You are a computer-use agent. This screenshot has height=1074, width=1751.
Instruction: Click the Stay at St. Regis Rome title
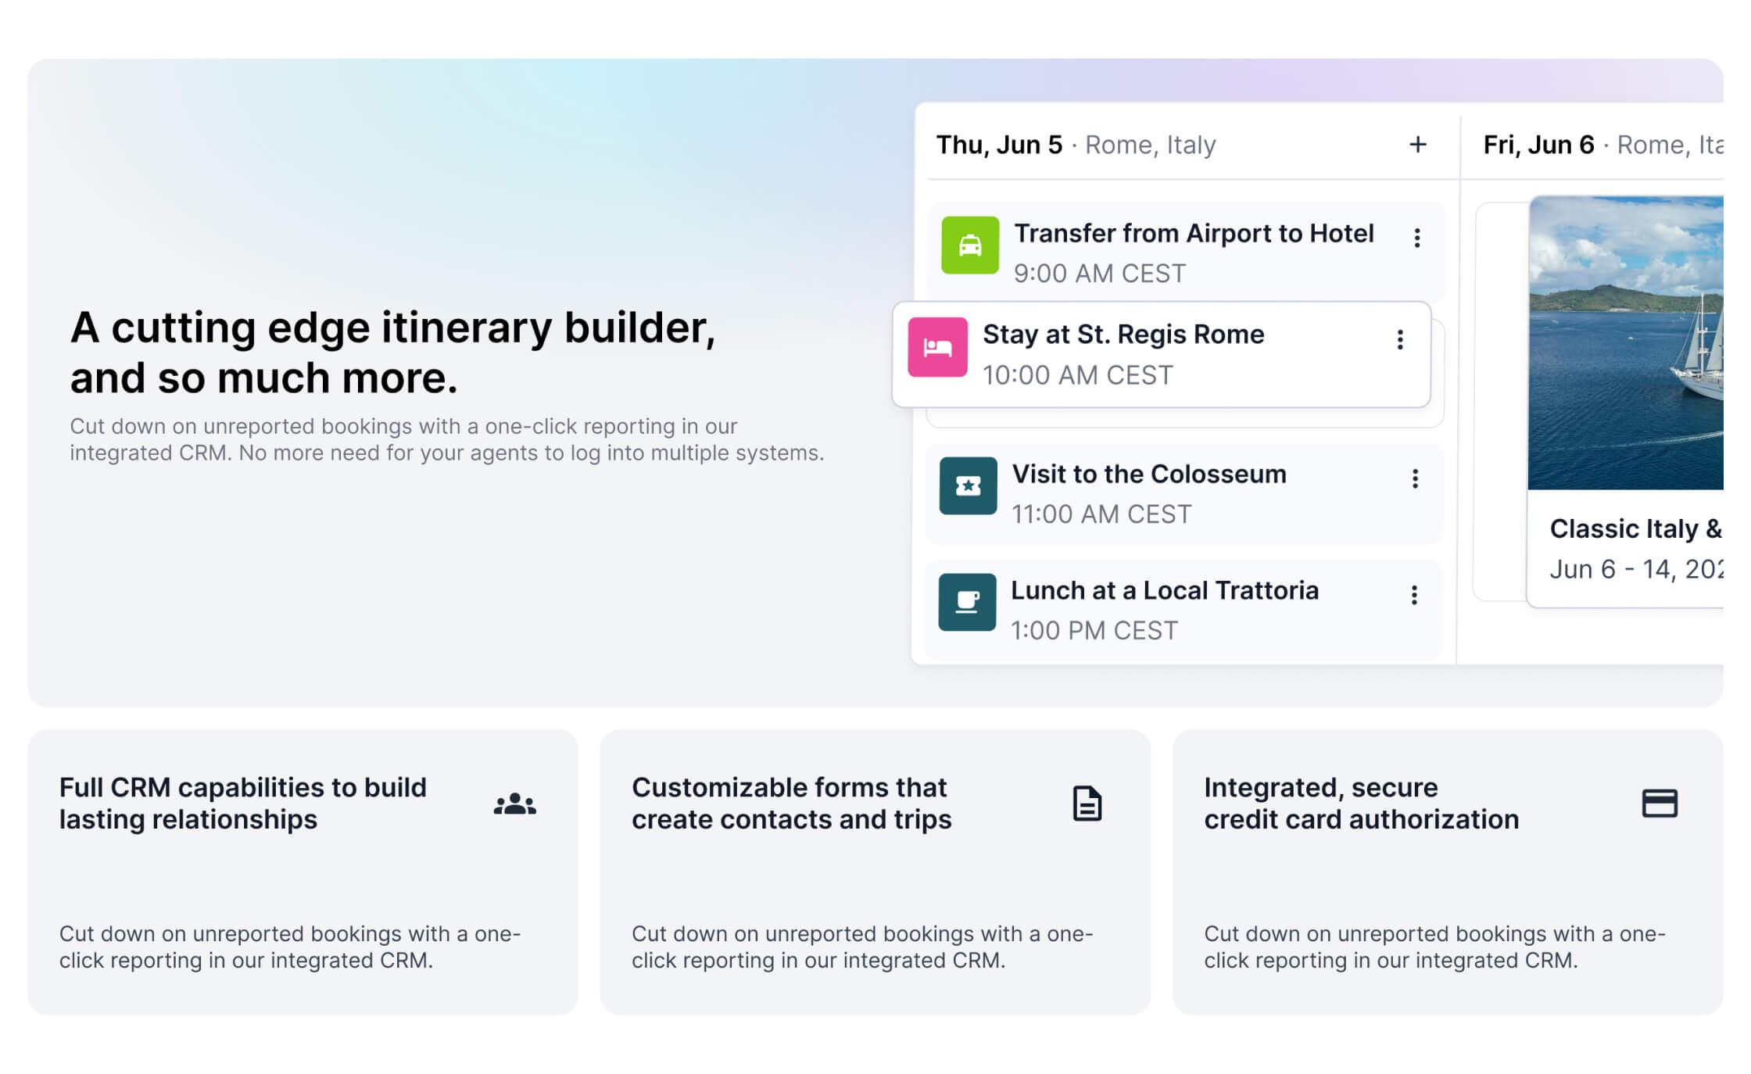click(x=1123, y=335)
